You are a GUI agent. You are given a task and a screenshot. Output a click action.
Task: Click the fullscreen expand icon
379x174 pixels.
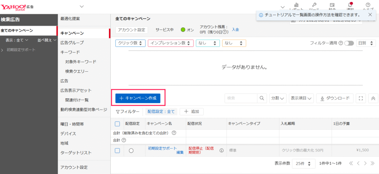coord(361,98)
